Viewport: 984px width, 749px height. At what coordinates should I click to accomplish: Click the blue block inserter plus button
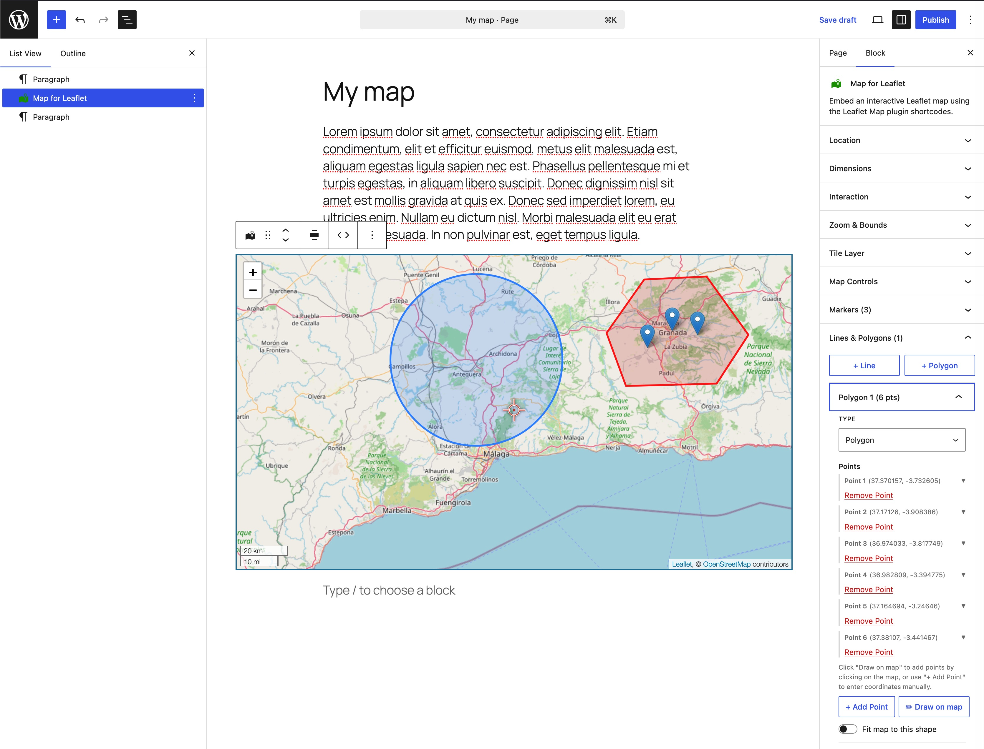56,20
